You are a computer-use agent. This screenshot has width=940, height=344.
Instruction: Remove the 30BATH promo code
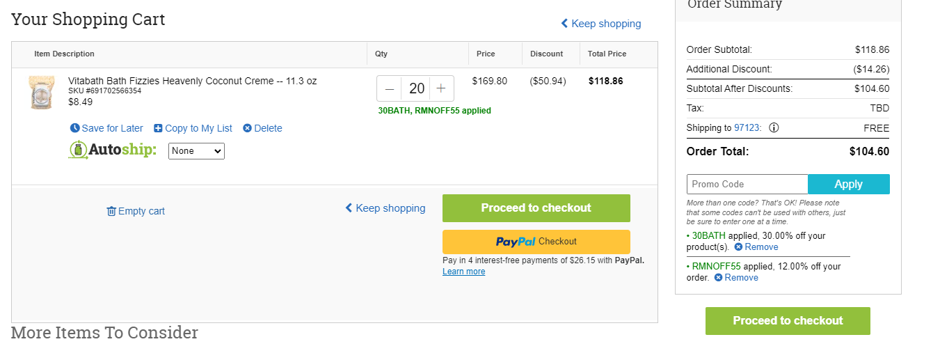coord(756,247)
